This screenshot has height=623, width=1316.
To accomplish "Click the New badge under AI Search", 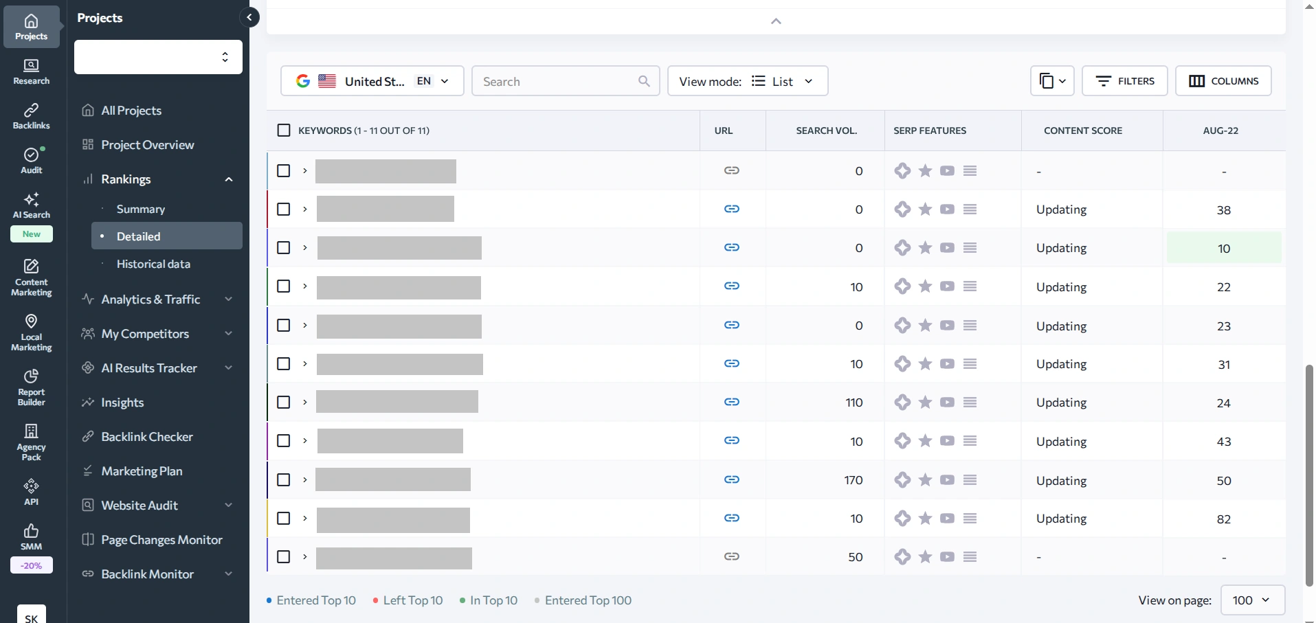I will click(32, 234).
